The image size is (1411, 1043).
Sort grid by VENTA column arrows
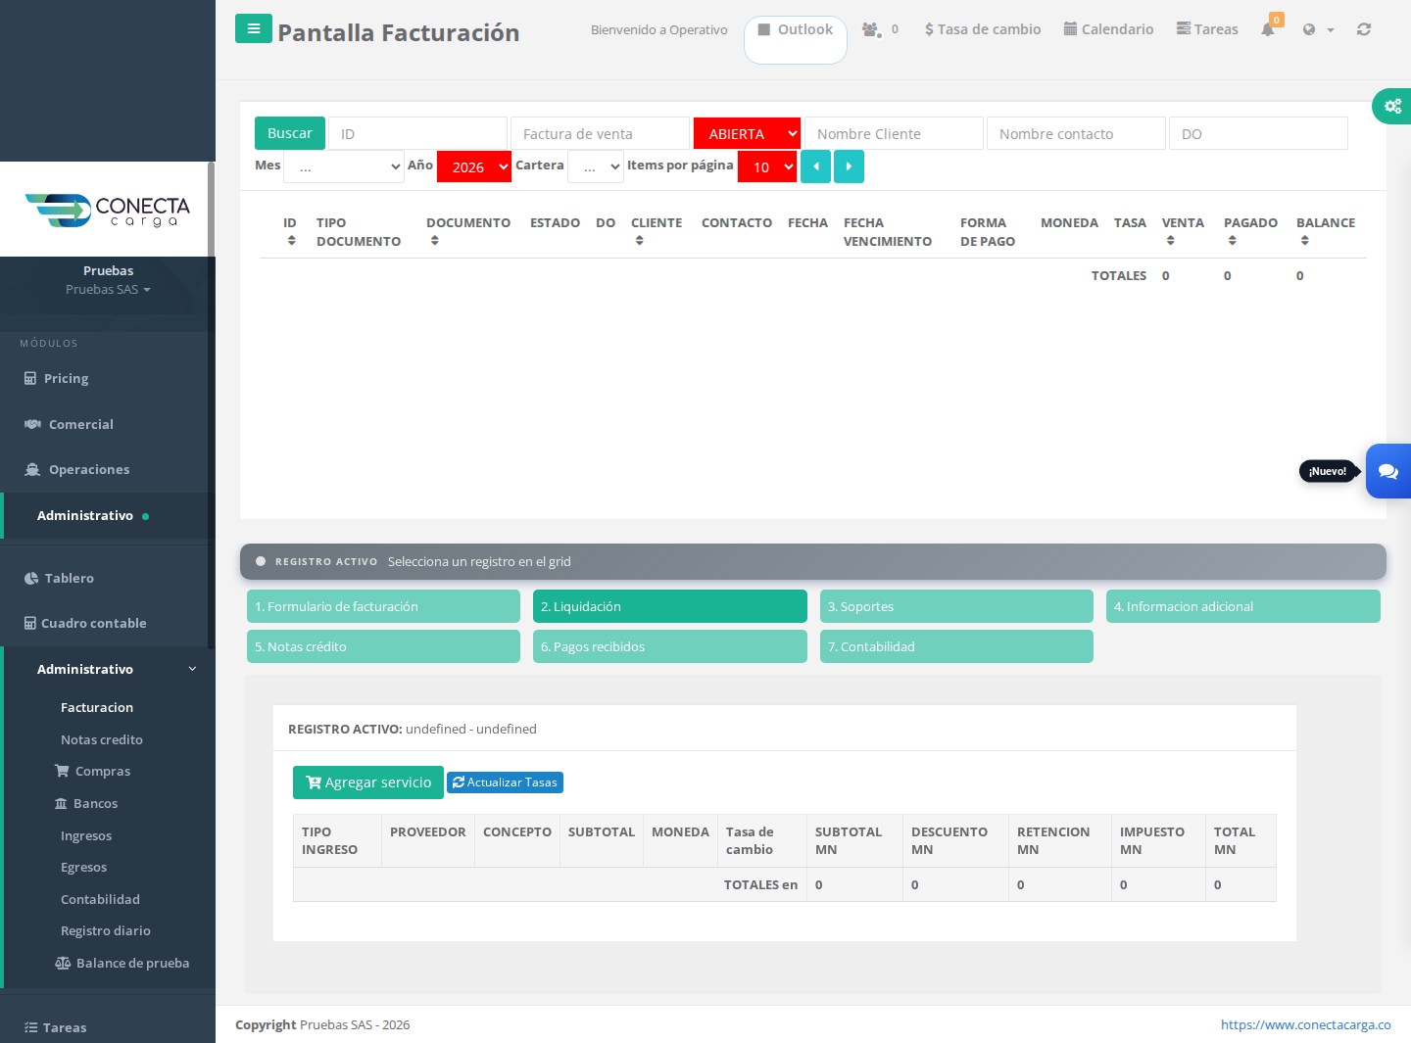1170,241
